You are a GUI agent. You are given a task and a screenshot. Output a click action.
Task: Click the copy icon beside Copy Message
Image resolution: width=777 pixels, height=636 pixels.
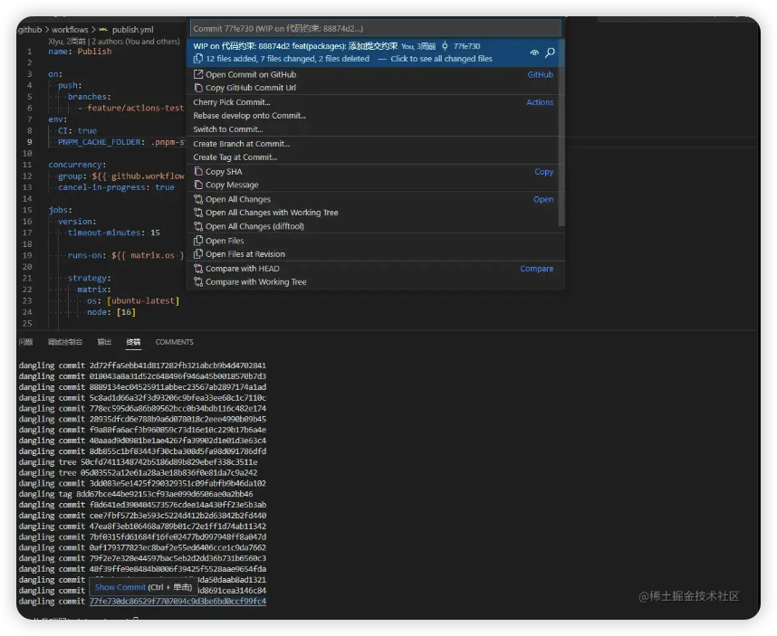pos(198,185)
